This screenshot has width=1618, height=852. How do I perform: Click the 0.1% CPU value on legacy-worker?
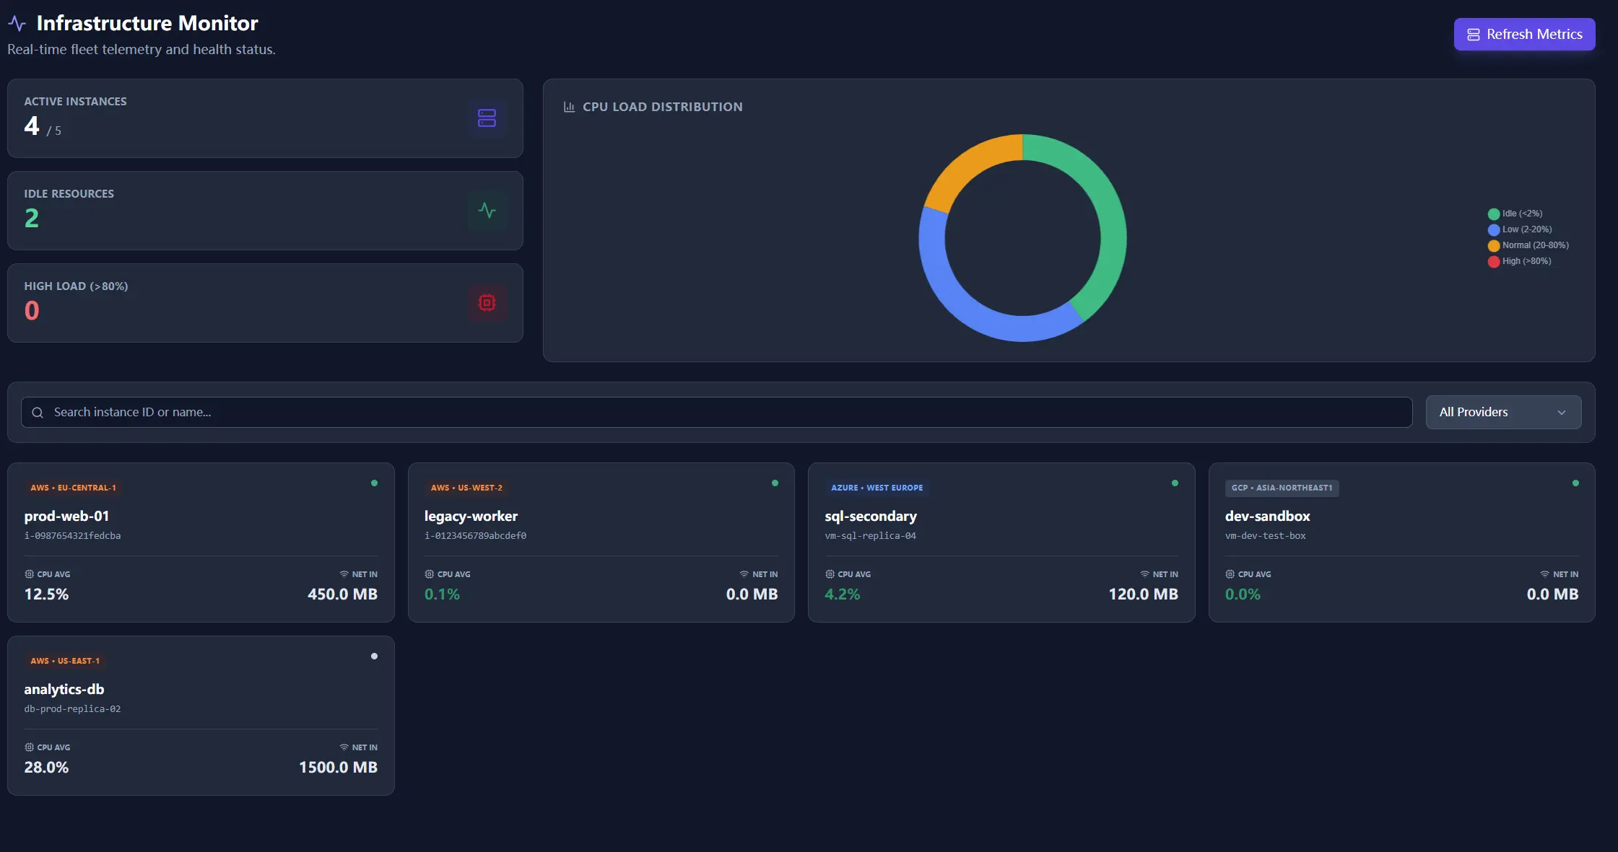pyautogui.click(x=442, y=594)
